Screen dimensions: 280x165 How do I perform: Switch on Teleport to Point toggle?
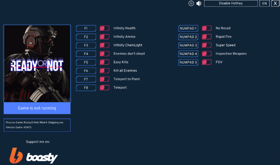[104, 79]
